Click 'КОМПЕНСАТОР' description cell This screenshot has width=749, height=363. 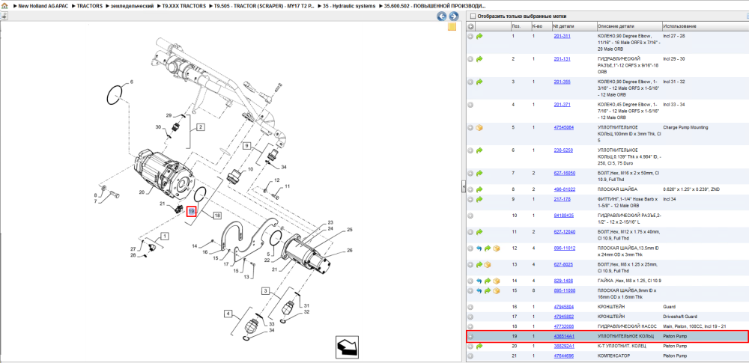(x=613, y=356)
